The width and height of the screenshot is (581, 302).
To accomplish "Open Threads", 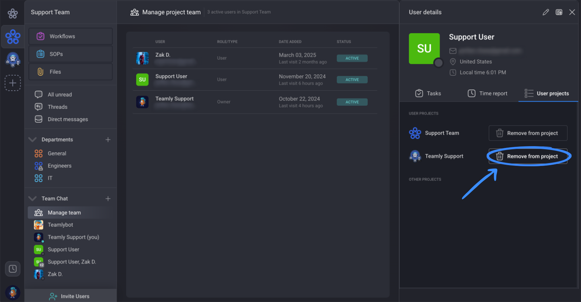I will (x=57, y=107).
